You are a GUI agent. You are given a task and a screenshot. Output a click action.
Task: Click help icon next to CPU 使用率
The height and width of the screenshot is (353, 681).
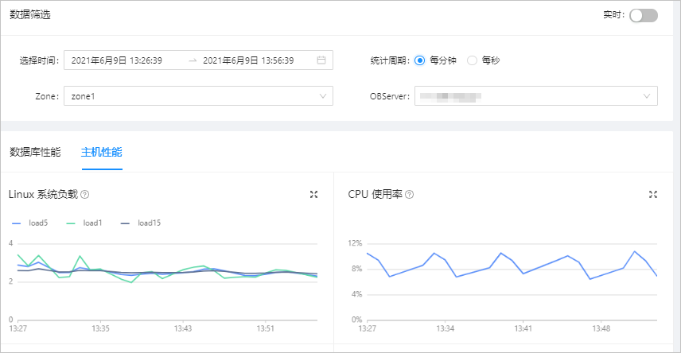point(409,195)
